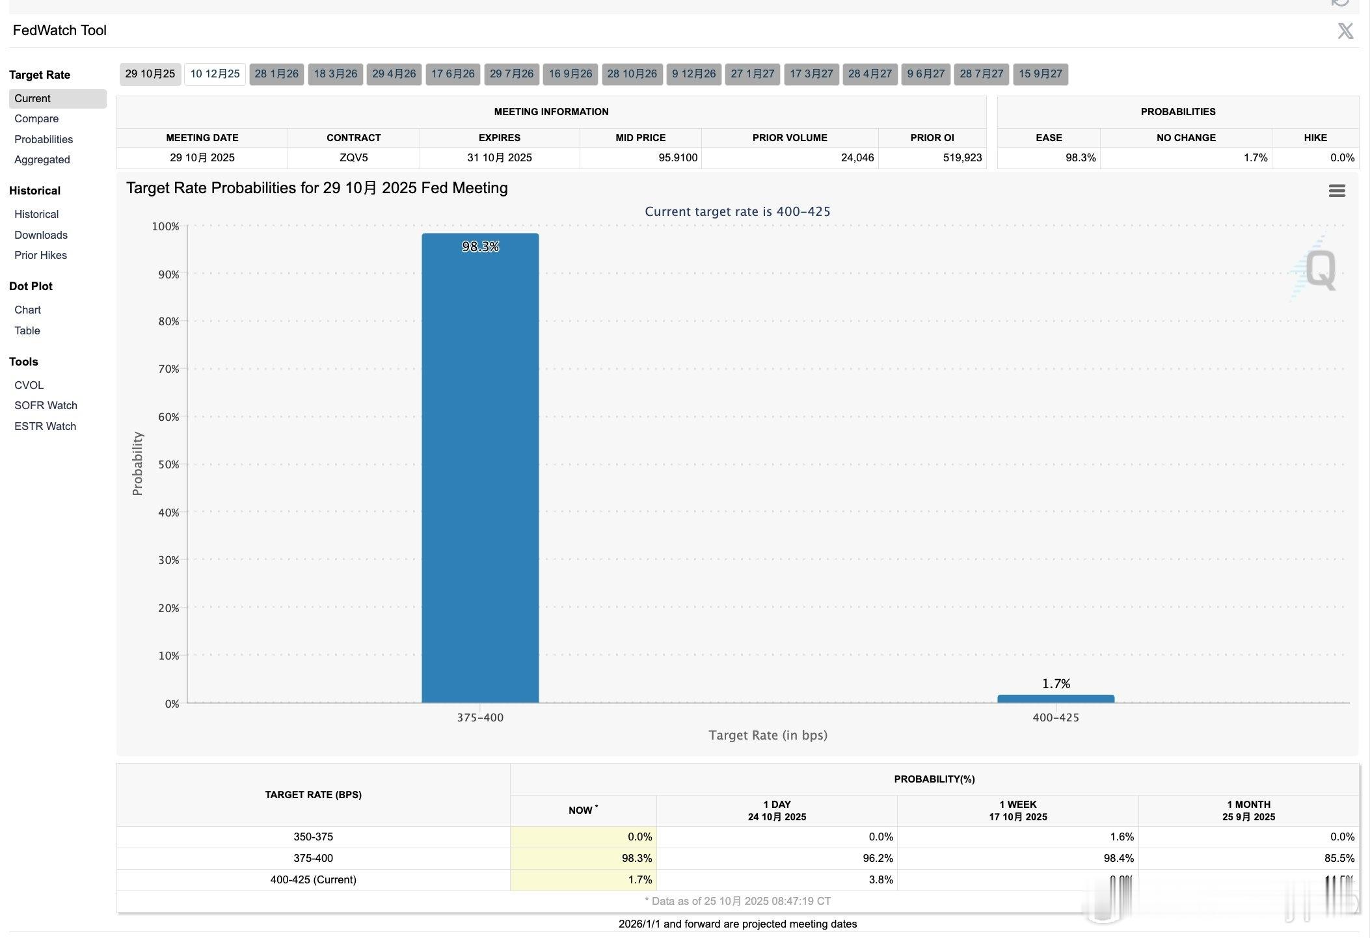1370x938 pixels.
Task: Open the CVOL tool link
Action: [29, 386]
